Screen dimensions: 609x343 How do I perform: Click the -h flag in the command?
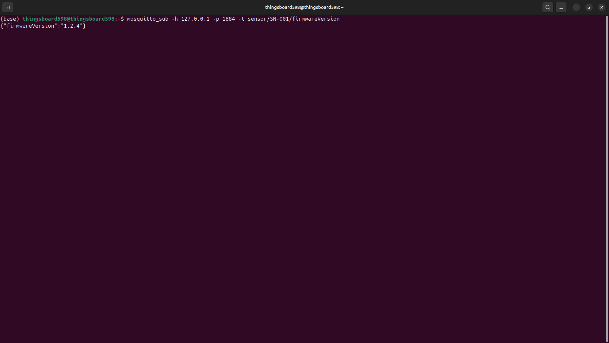(x=174, y=19)
